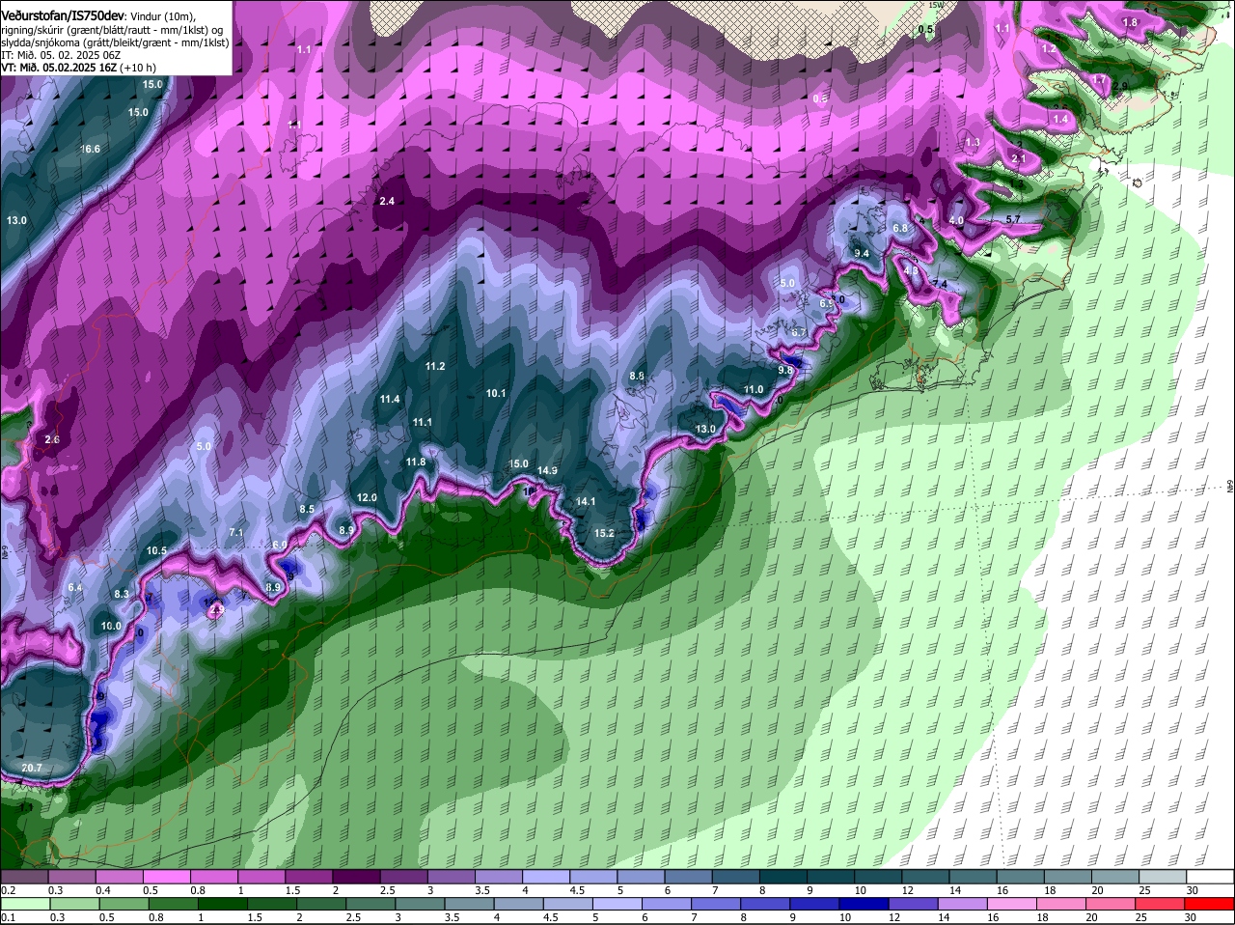1235x925 pixels.
Task: Click the 7.1 map value
Action: point(236,532)
